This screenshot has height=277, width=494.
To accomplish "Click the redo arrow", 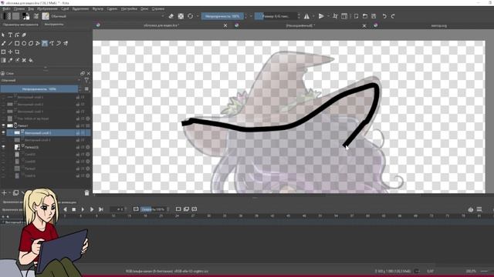I will tap(393, 16).
